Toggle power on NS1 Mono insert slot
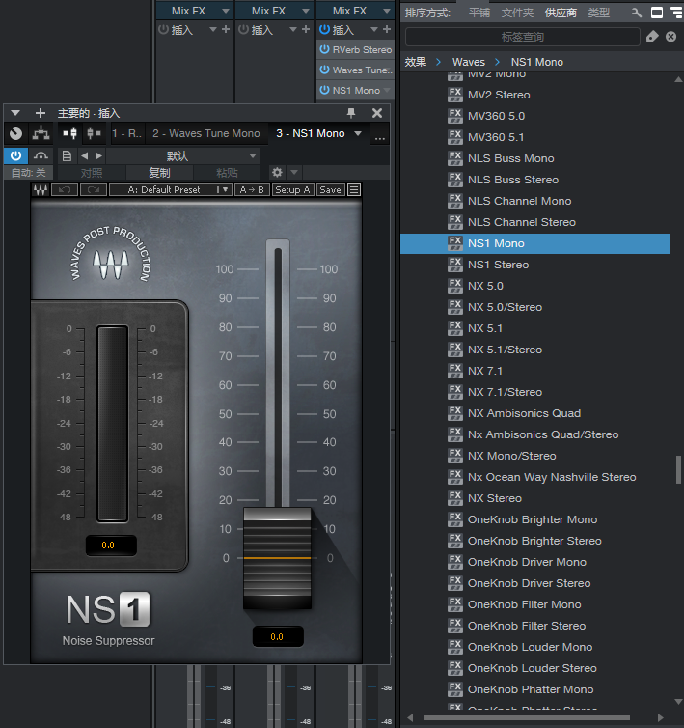 coord(324,90)
